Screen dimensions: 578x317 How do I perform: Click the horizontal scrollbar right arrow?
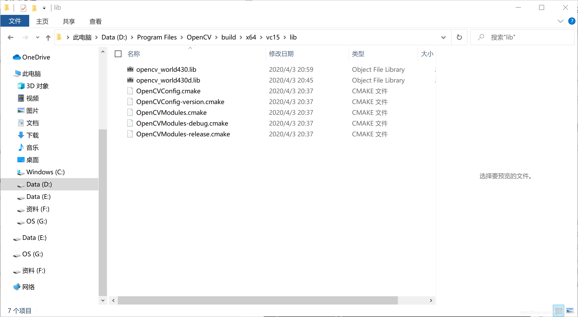(431, 300)
